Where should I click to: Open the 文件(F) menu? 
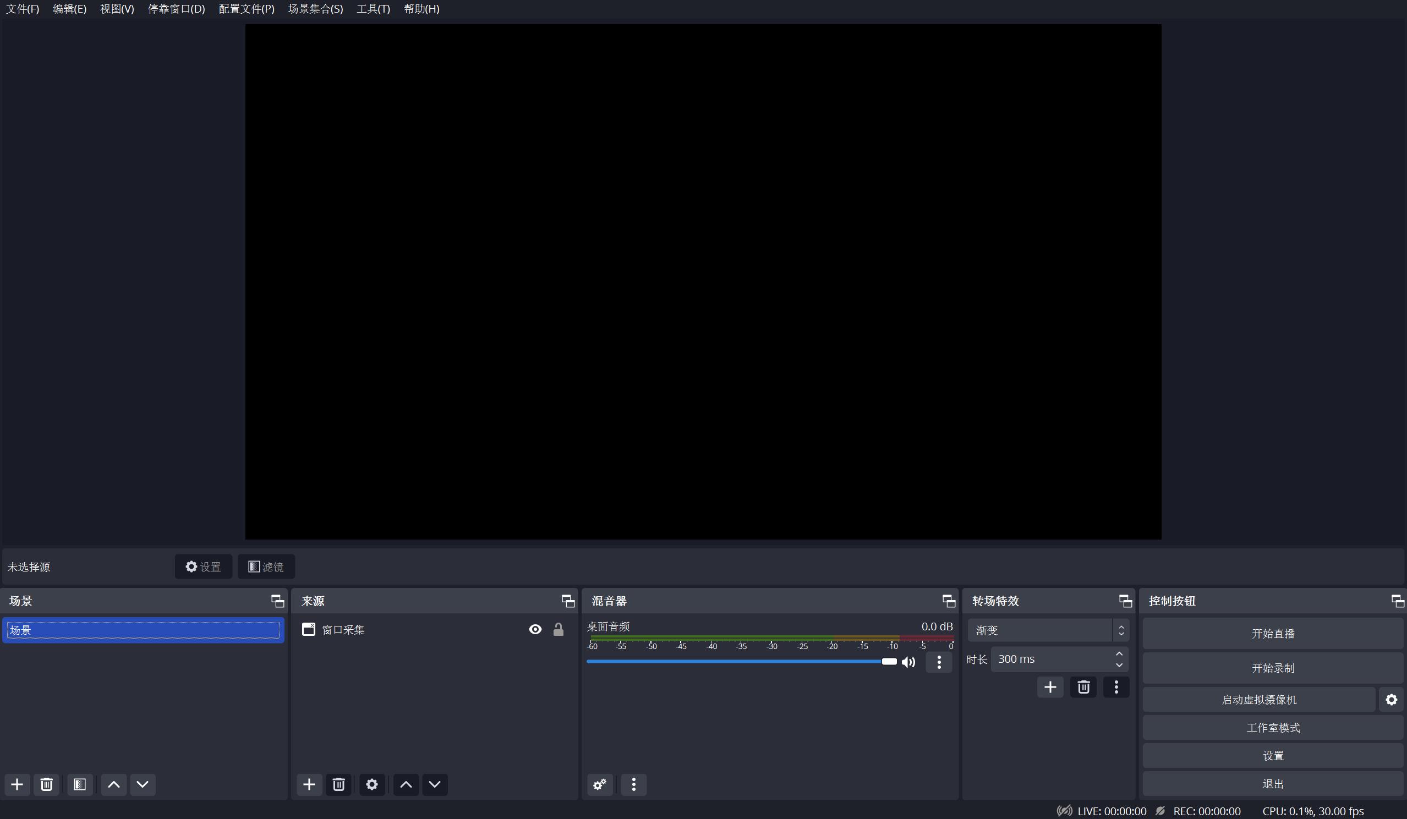(x=23, y=9)
